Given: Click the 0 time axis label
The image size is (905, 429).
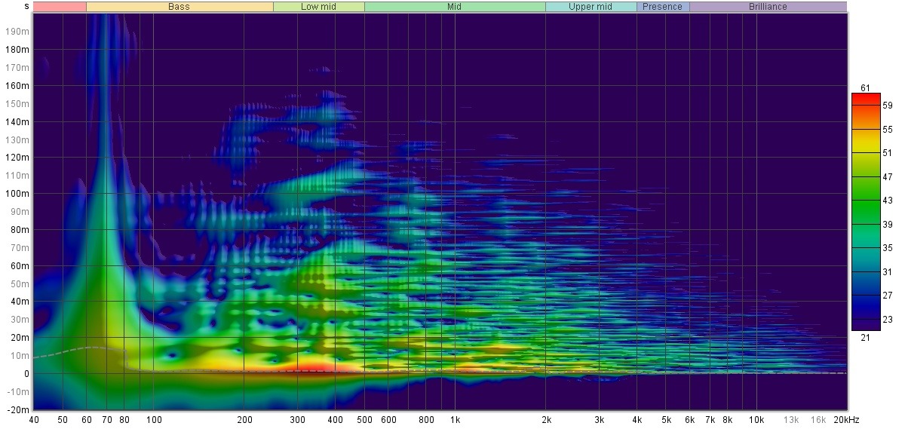Looking at the screenshot, I should (27, 373).
